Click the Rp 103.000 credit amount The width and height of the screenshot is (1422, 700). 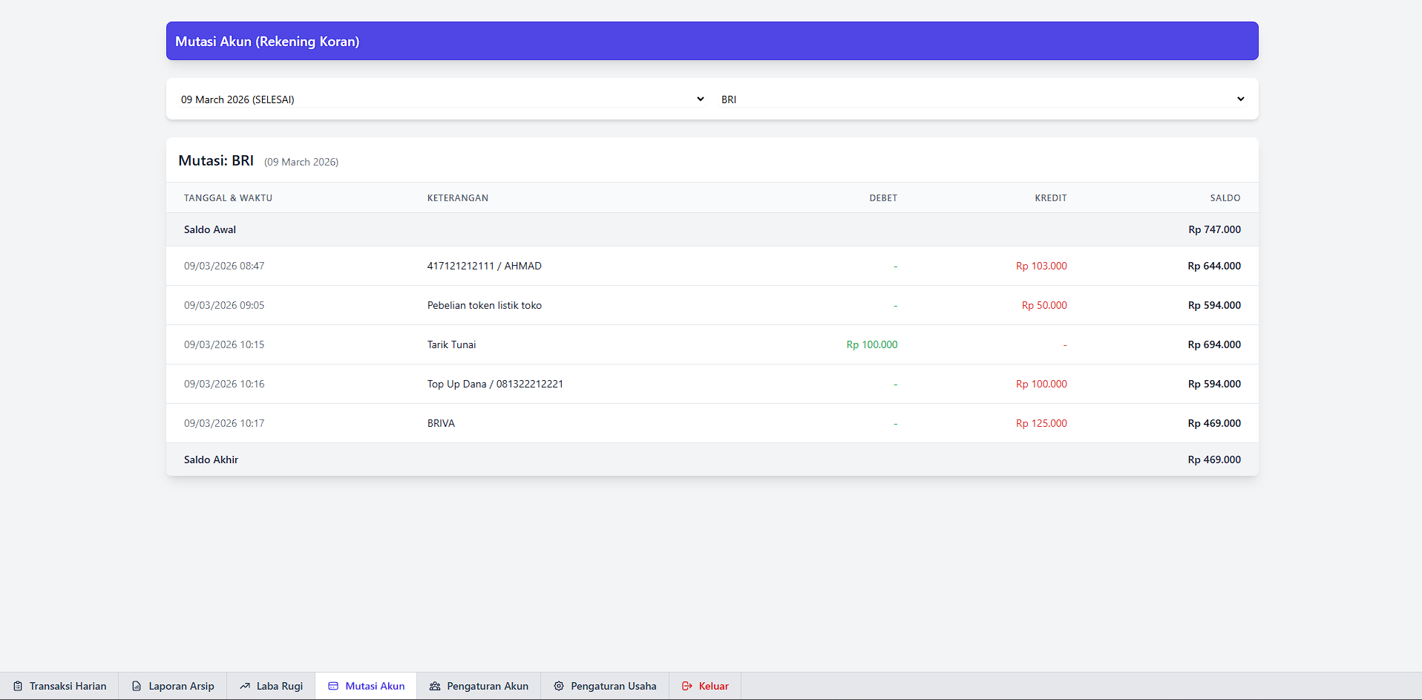pos(1041,266)
